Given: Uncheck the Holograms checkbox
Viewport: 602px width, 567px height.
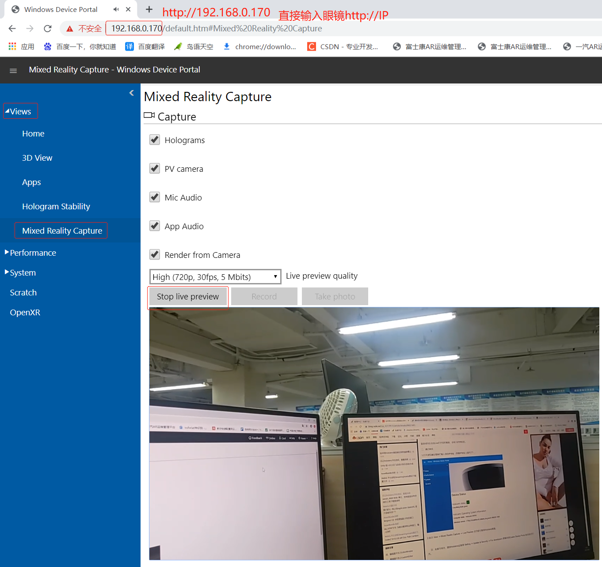Looking at the screenshot, I should tap(155, 140).
